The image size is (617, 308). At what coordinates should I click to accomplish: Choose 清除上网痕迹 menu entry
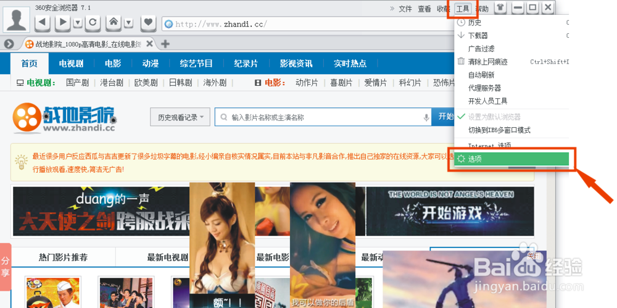[x=511, y=62]
